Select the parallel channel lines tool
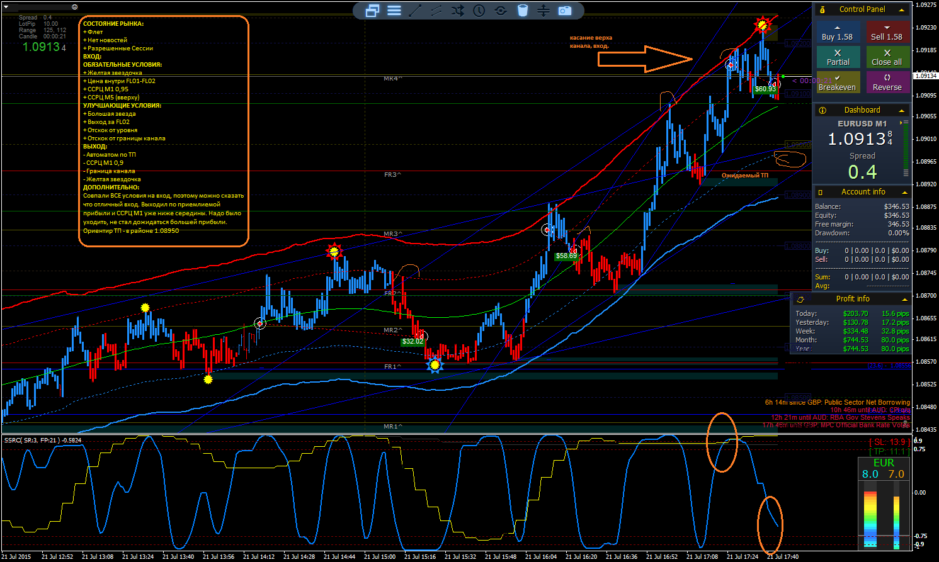 436,11
